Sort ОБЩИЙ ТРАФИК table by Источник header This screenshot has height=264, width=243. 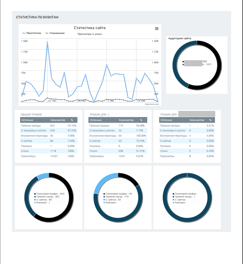[x=27, y=120]
